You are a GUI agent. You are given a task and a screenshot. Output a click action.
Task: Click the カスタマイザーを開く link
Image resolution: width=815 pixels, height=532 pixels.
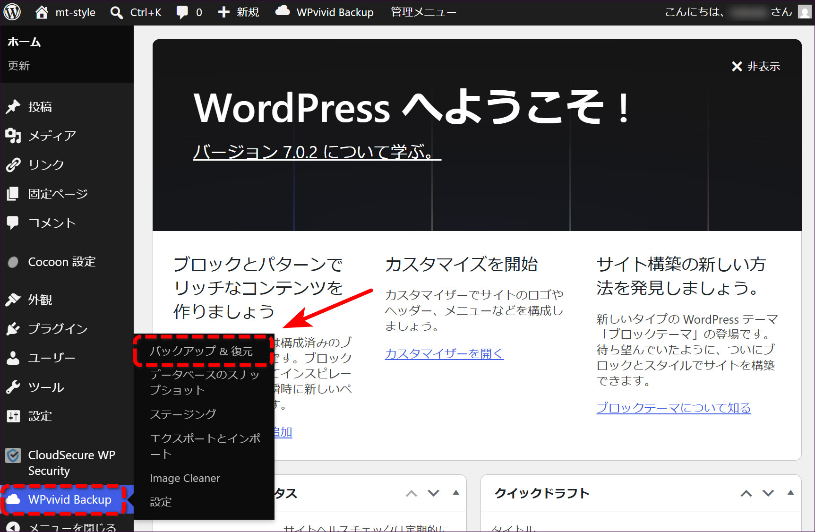point(444,353)
